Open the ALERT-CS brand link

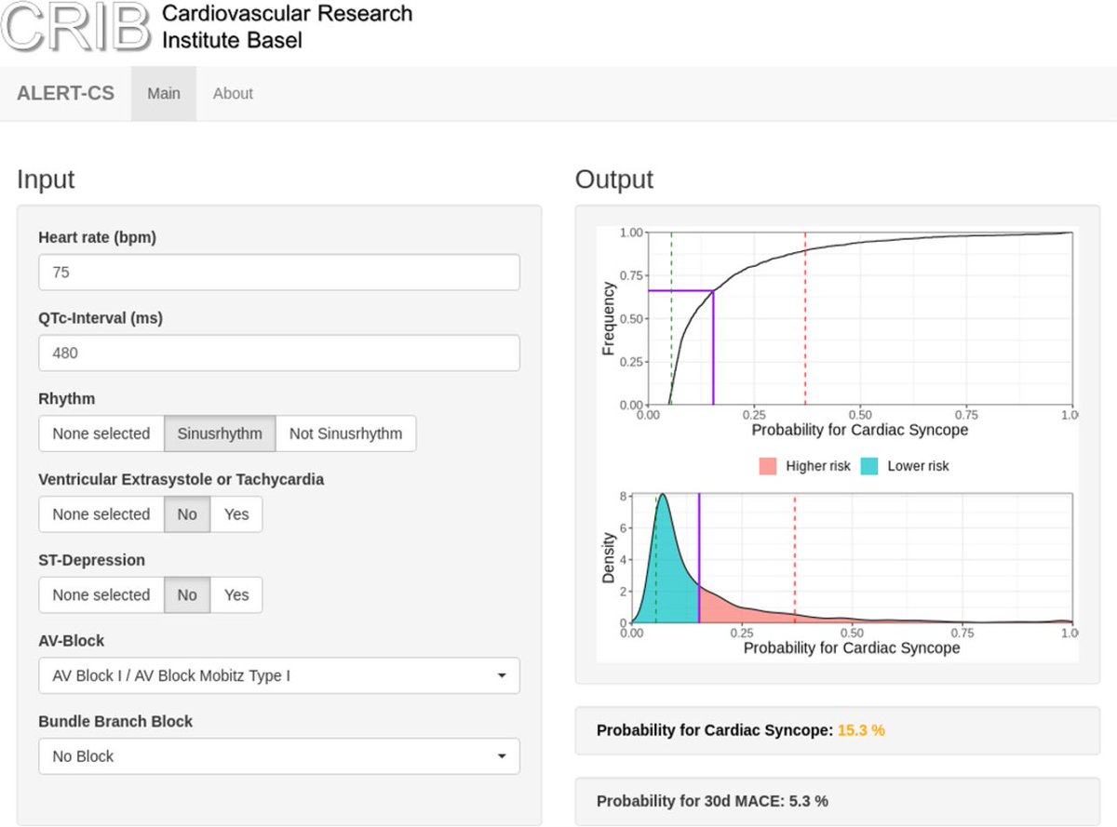click(66, 93)
